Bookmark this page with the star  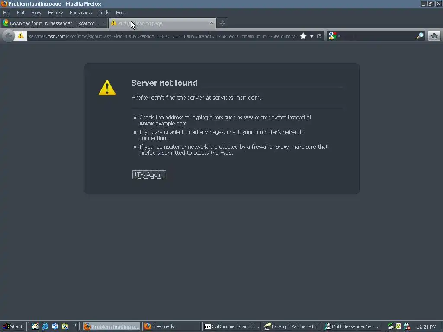303,36
